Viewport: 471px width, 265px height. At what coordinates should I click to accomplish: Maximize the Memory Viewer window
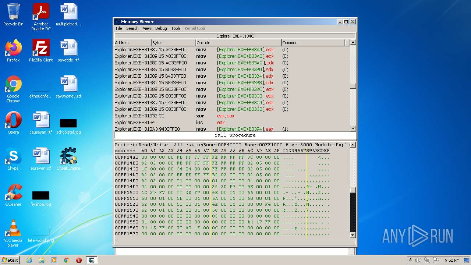[346, 22]
